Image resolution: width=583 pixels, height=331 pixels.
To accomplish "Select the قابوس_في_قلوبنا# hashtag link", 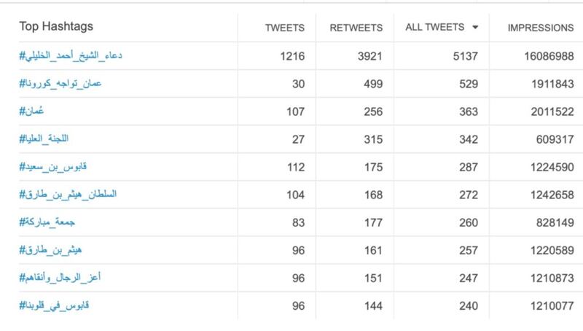I will [x=55, y=305].
